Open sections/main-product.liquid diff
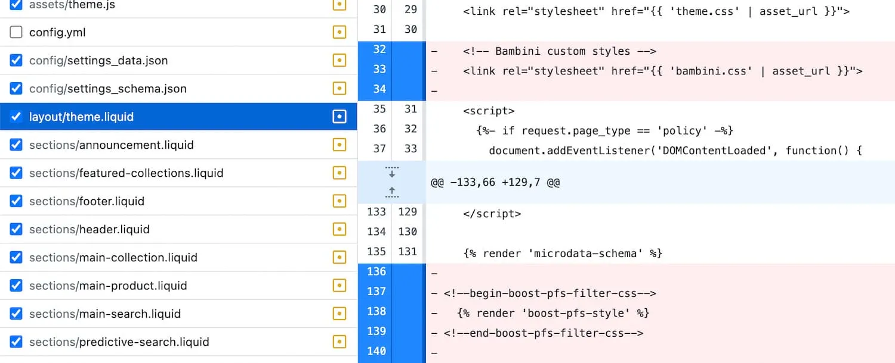Screen dimensions: 895x363 178,286
